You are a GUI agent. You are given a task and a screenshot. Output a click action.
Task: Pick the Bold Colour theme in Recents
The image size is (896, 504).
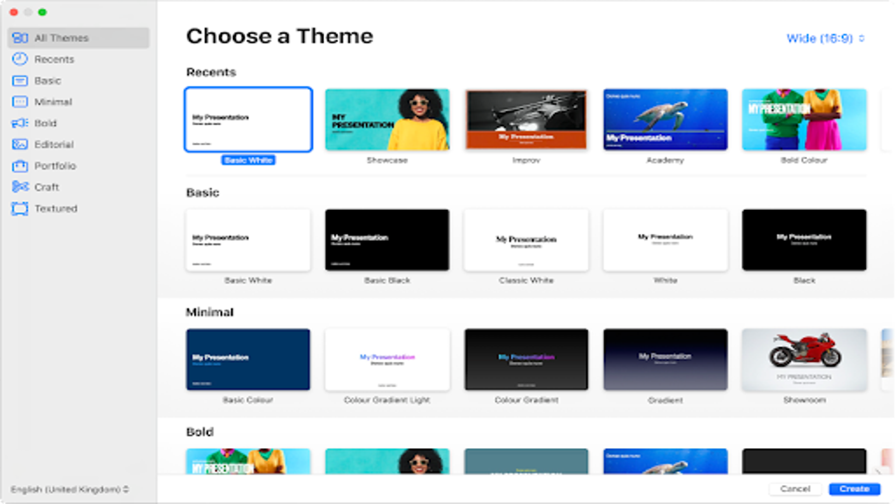pyautogui.click(x=804, y=120)
